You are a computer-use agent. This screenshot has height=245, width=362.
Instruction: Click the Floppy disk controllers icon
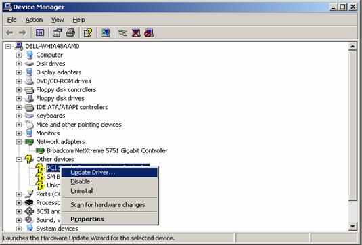[x=29, y=89]
